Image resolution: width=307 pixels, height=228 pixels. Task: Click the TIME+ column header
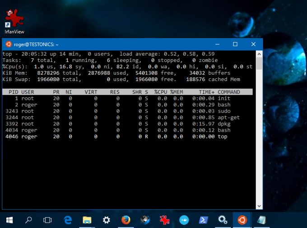point(207,92)
